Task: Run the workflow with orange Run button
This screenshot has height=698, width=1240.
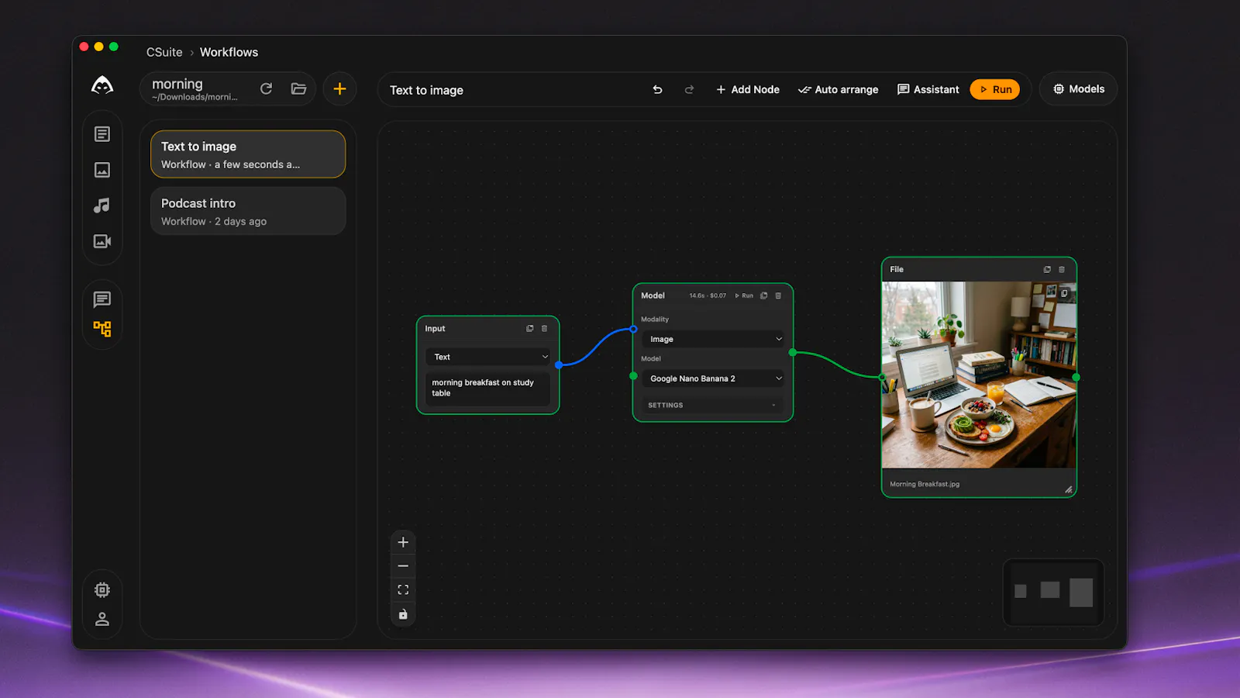Action: [x=995, y=89]
